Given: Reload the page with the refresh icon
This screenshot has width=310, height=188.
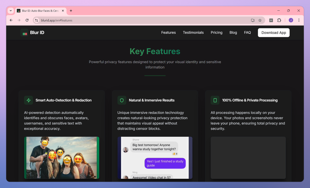Looking at the screenshot, I should tap(27, 20).
